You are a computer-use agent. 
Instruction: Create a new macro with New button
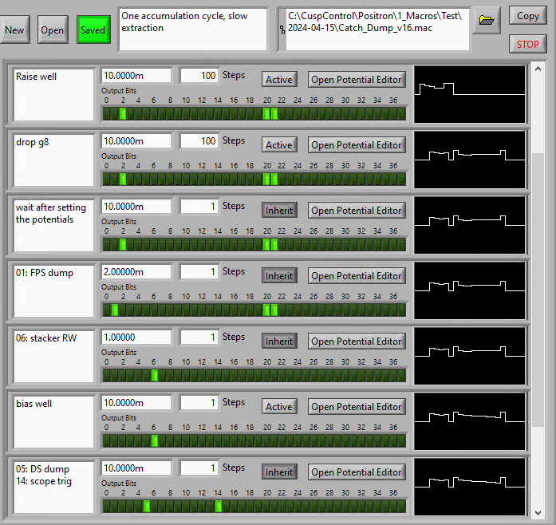14,30
